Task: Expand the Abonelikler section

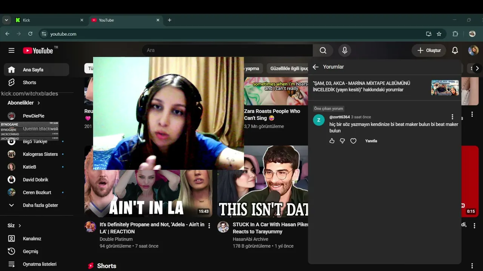Action: click(24, 103)
